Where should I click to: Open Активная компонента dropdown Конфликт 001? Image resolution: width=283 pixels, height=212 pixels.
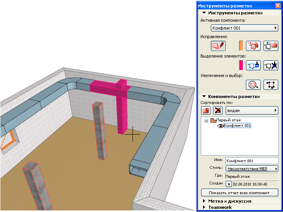click(x=244, y=28)
